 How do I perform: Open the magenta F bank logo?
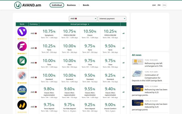point(22,46)
